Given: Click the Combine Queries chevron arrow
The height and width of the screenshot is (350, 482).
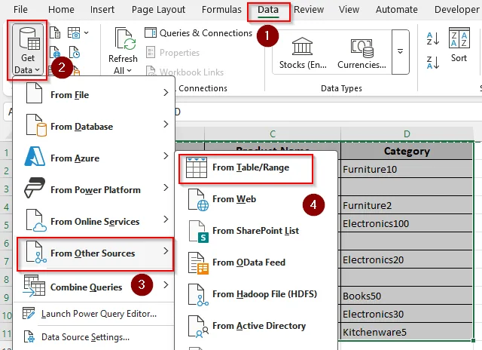Looking at the screenshot, I should tap(166, 284).
